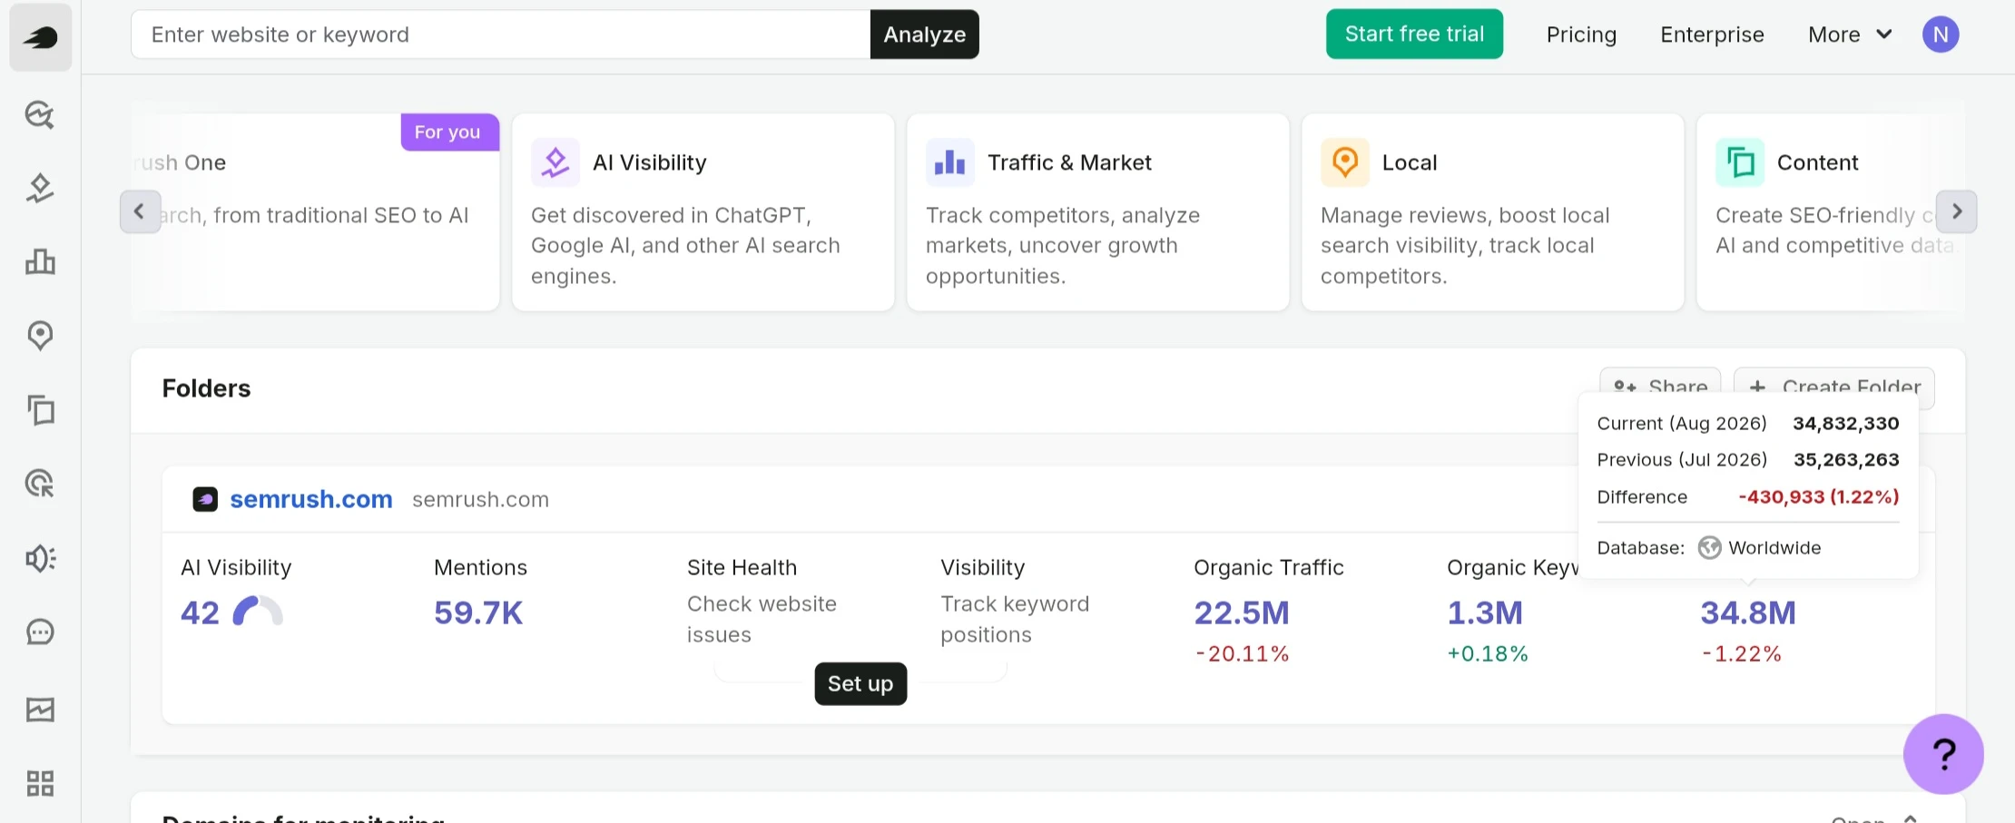Open the Content pages sidebar icon
This screenshot has height=823, width=2015.
point(40,410)
